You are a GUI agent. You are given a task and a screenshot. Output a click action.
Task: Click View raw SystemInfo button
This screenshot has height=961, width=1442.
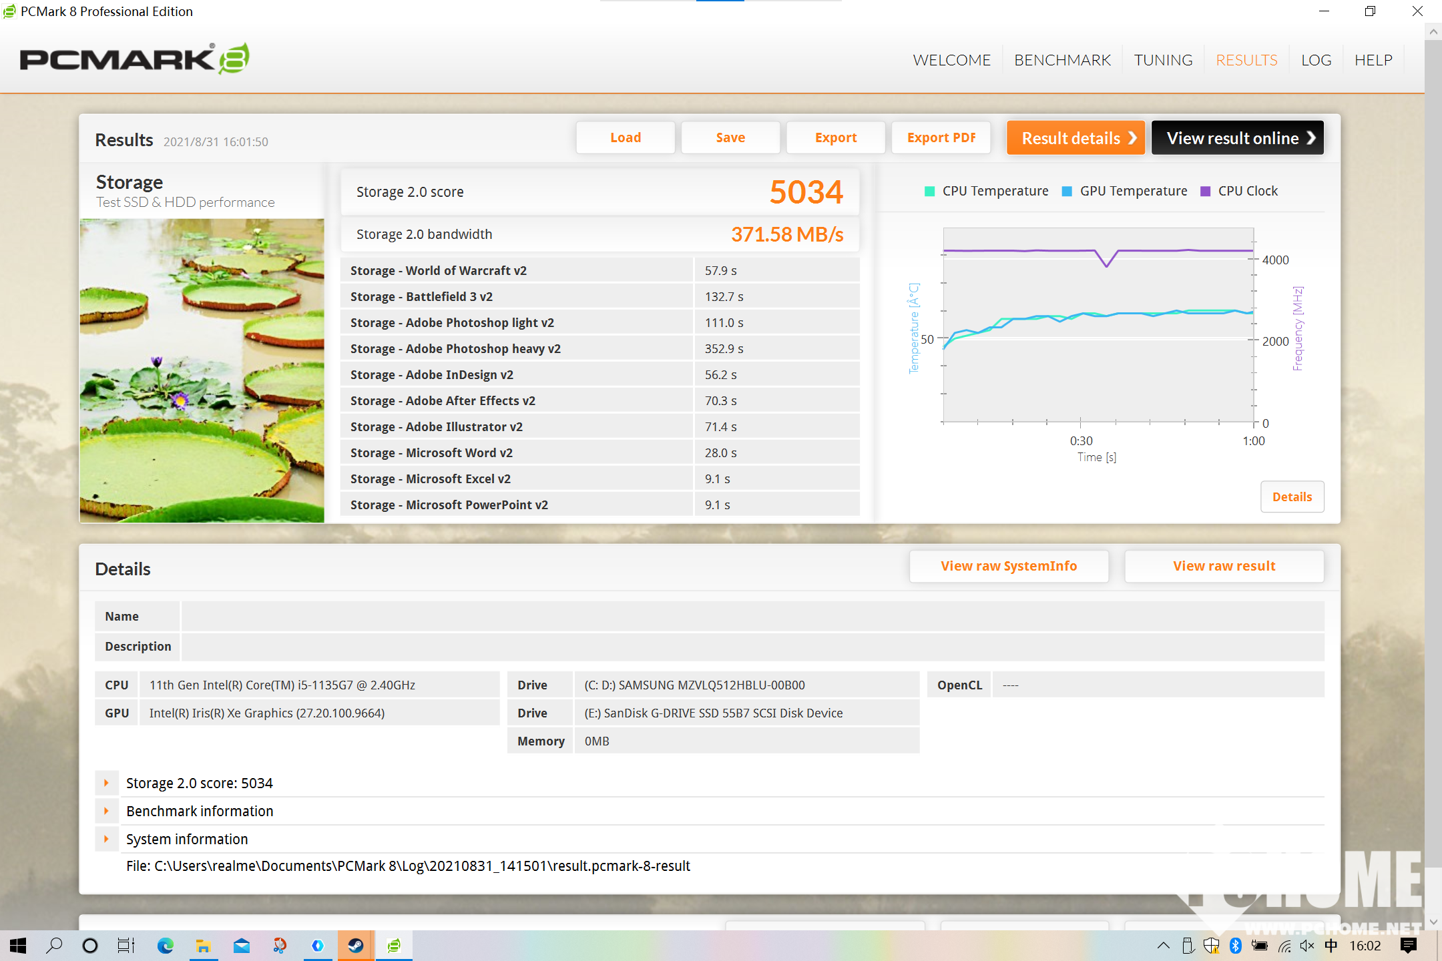[x=1009, y=566]
